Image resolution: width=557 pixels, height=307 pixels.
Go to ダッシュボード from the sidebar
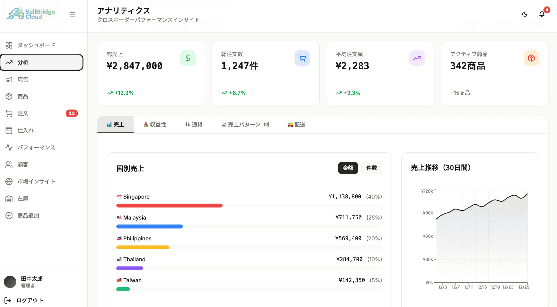[x=36, y=45]
